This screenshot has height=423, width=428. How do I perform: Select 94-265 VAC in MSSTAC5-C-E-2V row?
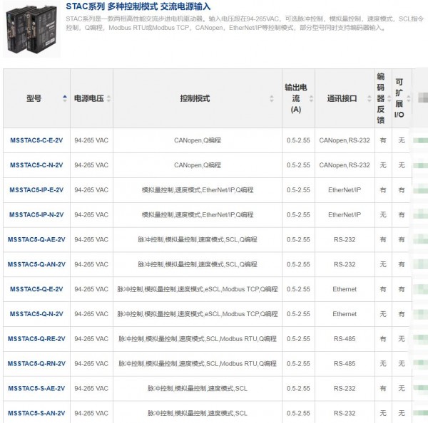coord(91,140)
